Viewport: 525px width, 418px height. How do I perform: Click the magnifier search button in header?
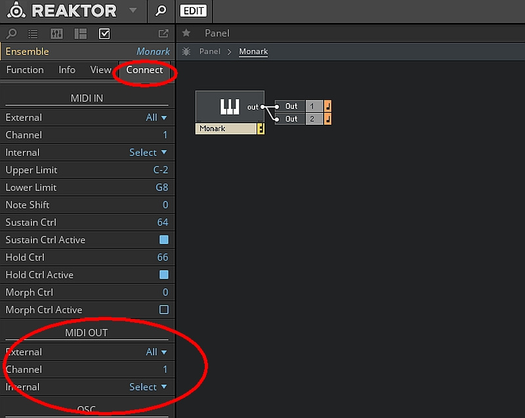[x=161, y=10]
